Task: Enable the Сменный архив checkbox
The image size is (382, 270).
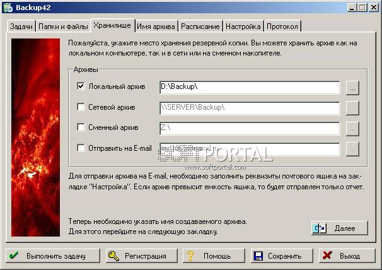Action: pyautogui.click(x=81, y=127)
